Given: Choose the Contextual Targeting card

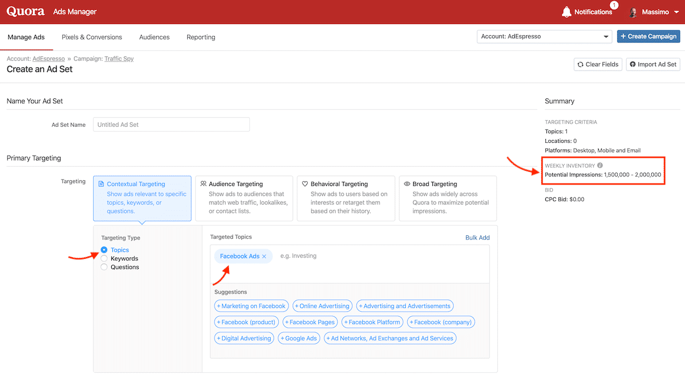Looking at the screenshot, I should tap(142, 198).
